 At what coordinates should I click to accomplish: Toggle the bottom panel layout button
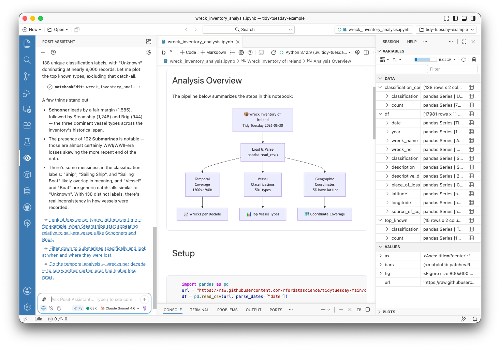pos(464,18)
